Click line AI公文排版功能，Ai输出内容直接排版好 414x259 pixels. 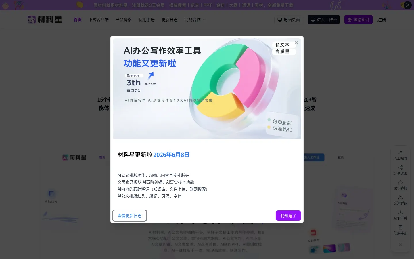click(x=153, y=175)
